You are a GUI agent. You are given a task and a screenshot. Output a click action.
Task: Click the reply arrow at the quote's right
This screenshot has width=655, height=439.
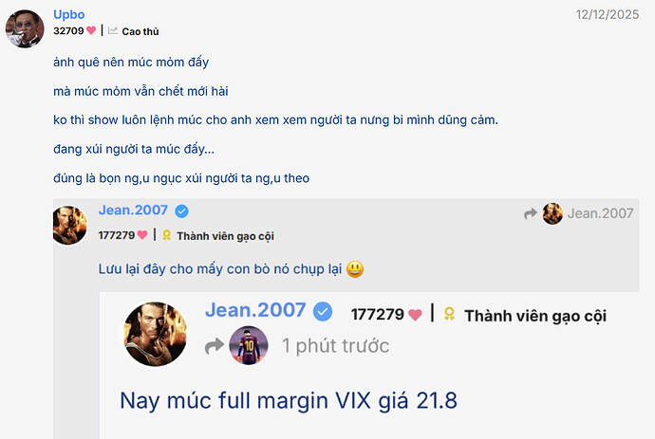coord(531,213)
